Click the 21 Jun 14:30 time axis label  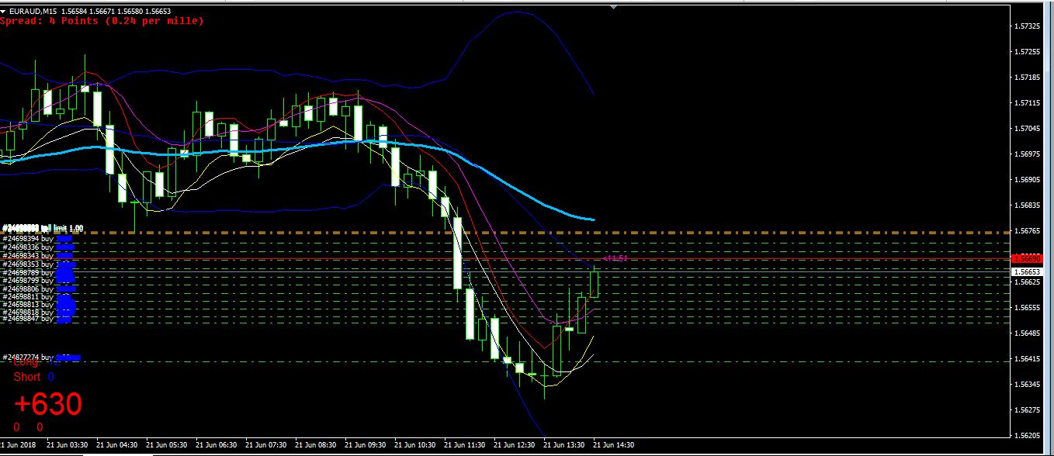click(x=614, y=446)
